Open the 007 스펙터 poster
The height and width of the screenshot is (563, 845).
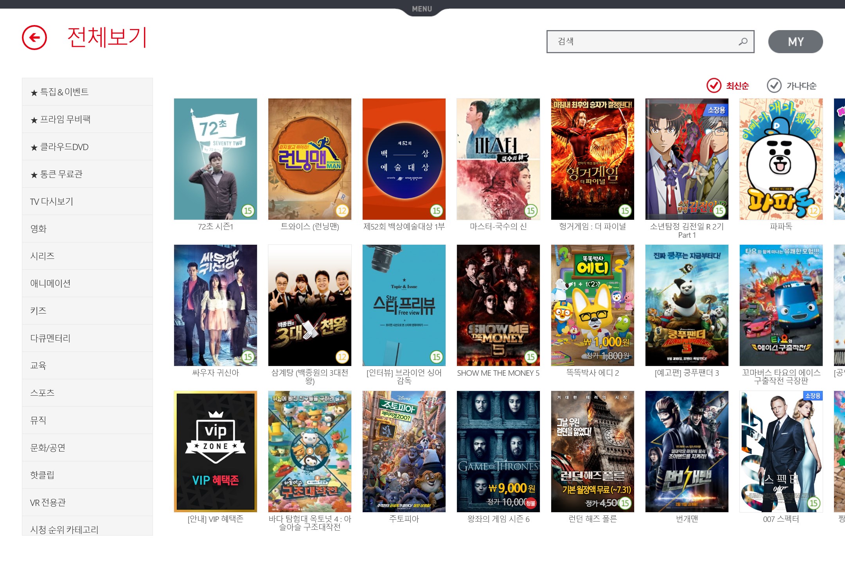[x=781, y=452]
